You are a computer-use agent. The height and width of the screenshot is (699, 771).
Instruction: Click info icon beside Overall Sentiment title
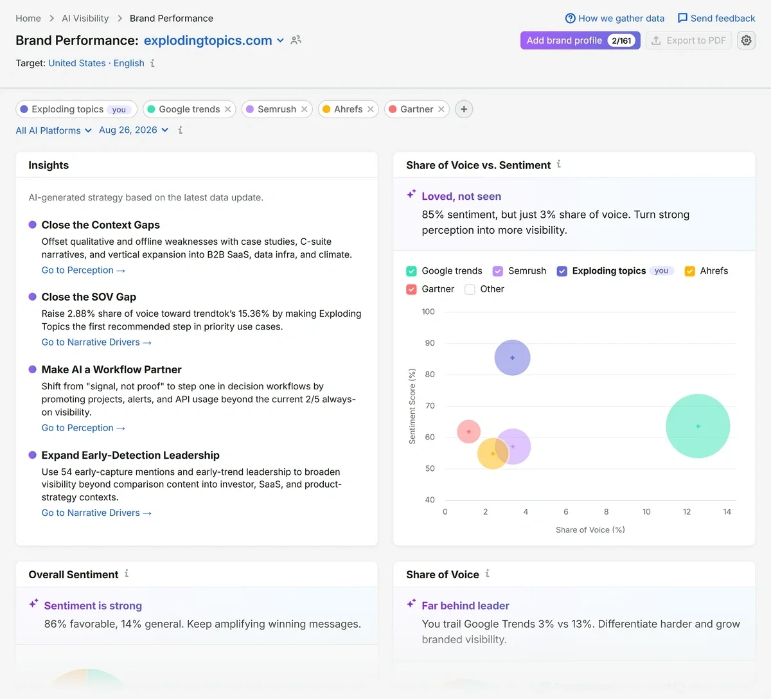(x=127, y=574)
